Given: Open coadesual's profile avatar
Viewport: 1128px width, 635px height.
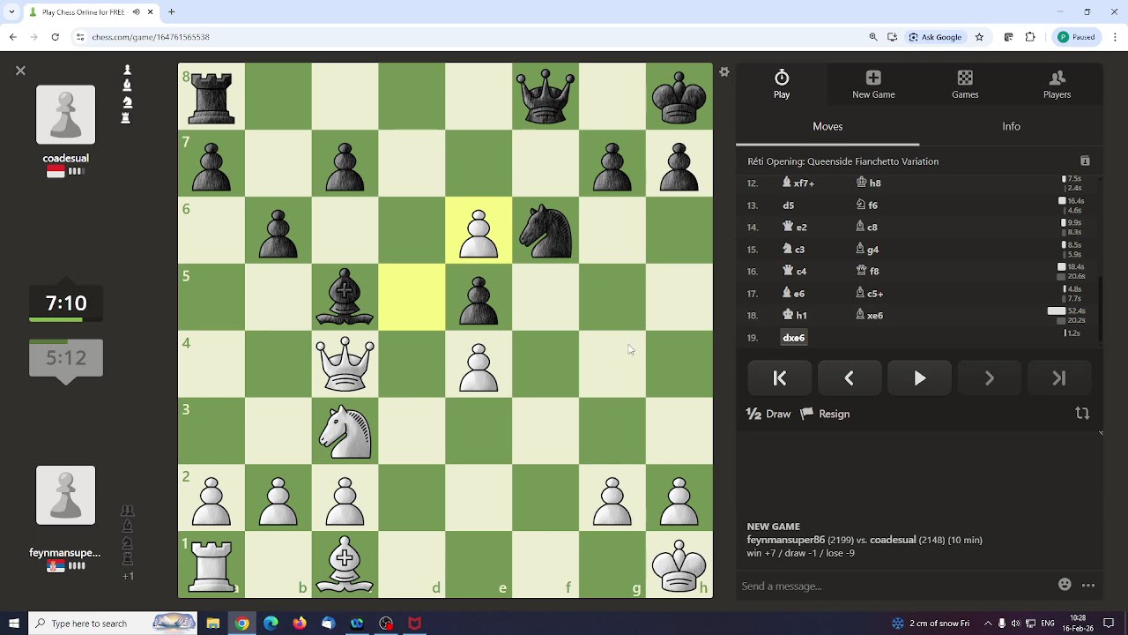Looking at the screenshot, I should click(65, 115).
